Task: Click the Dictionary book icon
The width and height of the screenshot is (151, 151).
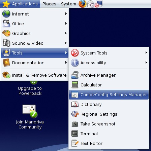Action: [x=75, y=104]
